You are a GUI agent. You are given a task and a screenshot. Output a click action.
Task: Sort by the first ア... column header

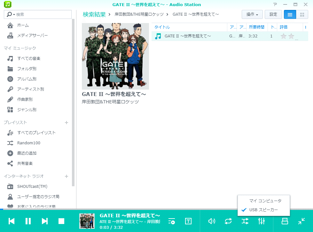pos(232,27)
